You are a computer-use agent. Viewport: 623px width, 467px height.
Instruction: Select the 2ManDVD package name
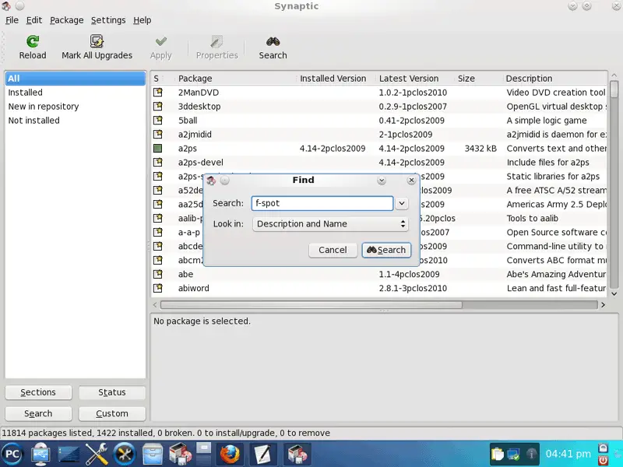[199, 93]
